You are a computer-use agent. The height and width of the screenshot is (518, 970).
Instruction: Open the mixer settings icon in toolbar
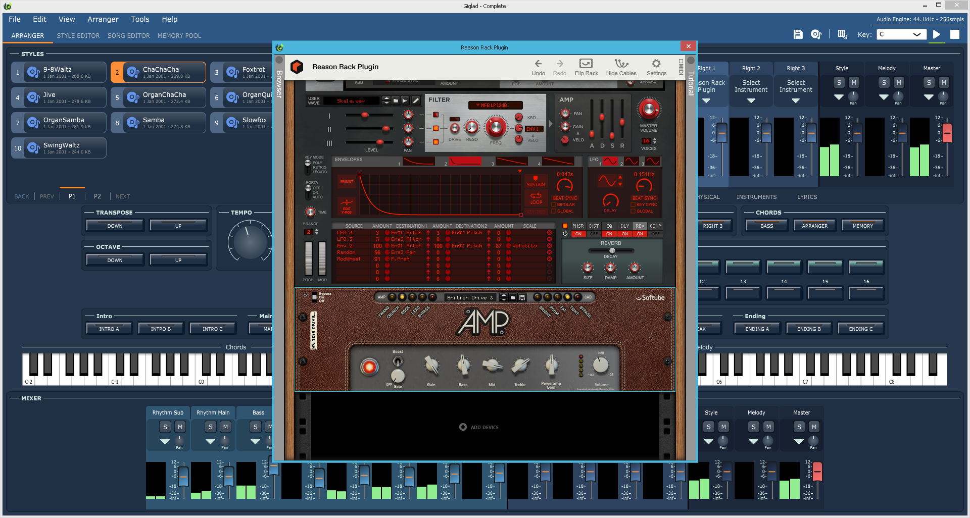pos(842,34)
